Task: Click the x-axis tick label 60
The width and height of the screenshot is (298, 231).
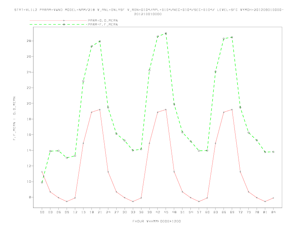Action: (x=207, y=212)
